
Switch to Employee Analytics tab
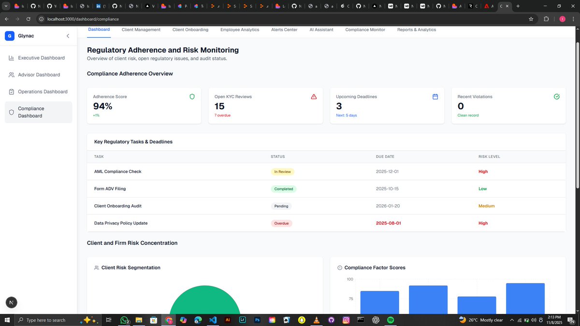tap(240, 29)
